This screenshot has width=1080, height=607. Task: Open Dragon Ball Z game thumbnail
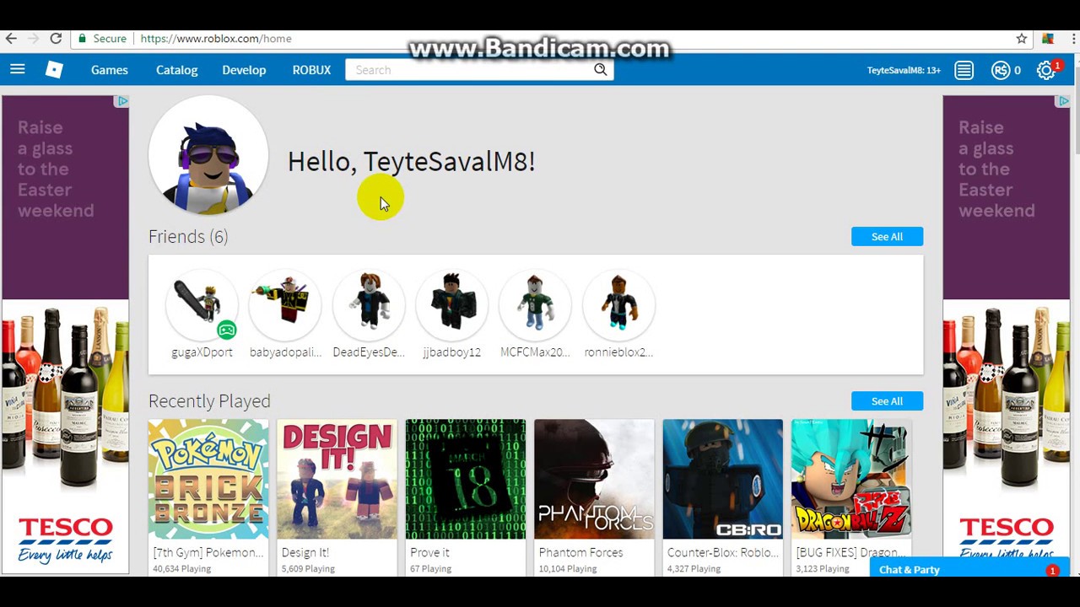[x=851, y=479]
